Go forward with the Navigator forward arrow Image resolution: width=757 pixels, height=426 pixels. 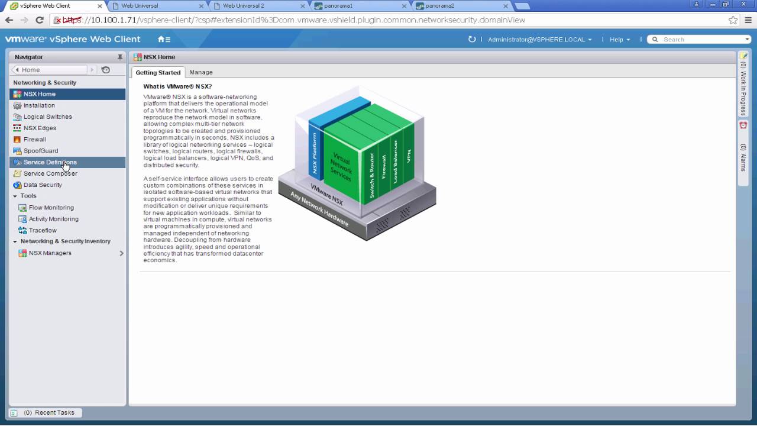pos(92,70)
